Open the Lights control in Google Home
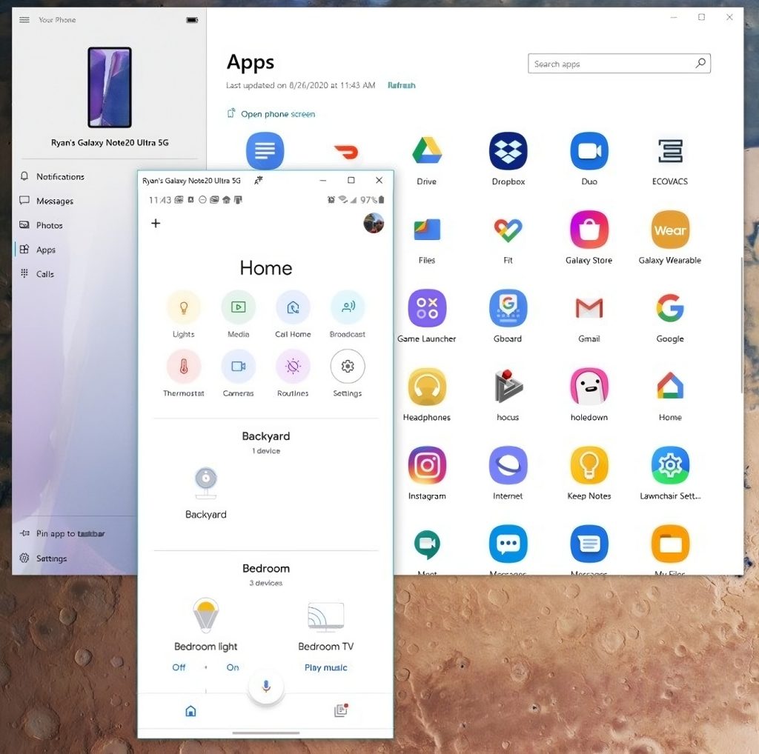 point(183,305)
